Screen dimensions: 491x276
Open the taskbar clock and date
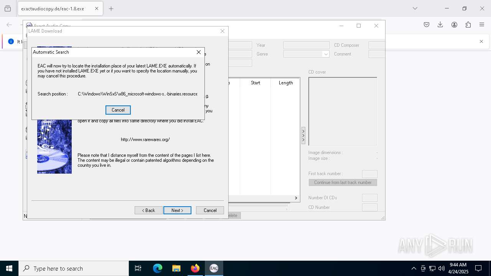pyautogui.click(x=458, y=268)
